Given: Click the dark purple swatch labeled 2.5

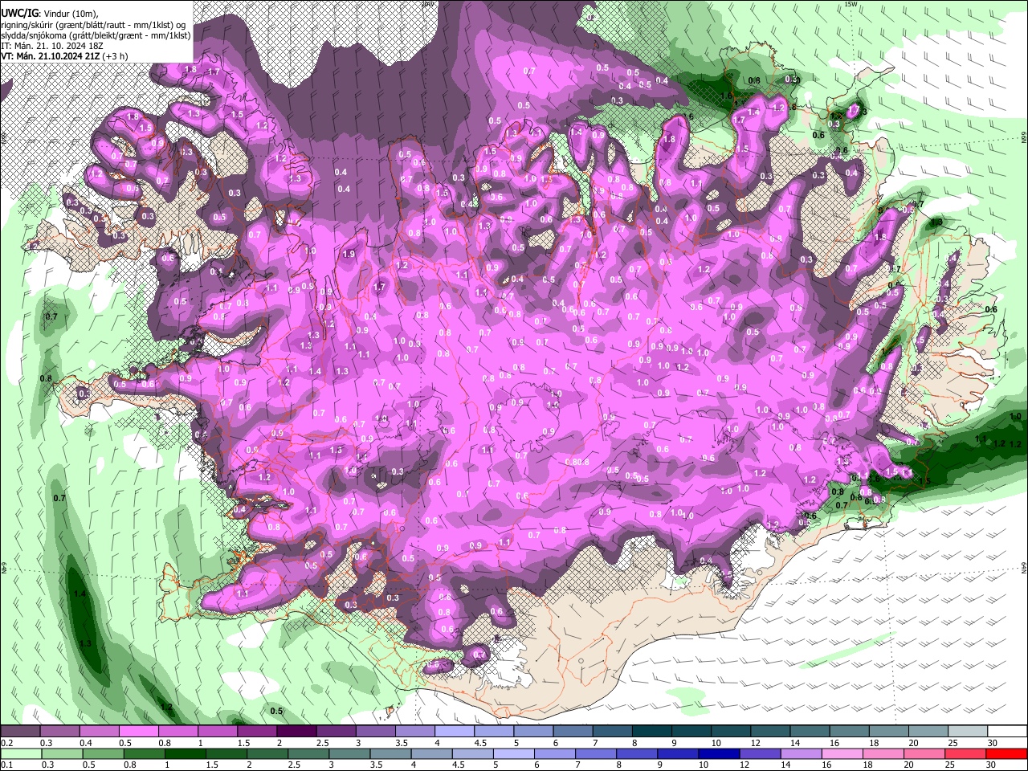Looking at the screenshot, I should (336, 732).
